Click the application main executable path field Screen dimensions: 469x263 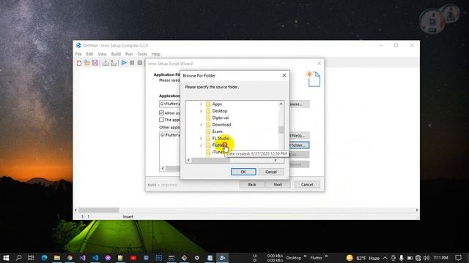pyautogui.click(x=169, y=104)
